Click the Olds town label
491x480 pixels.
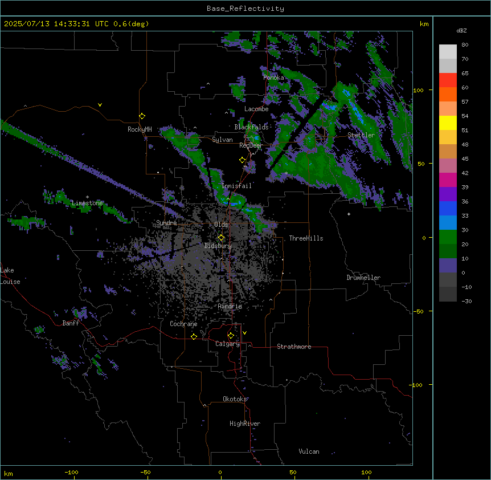tap(221, 225)
